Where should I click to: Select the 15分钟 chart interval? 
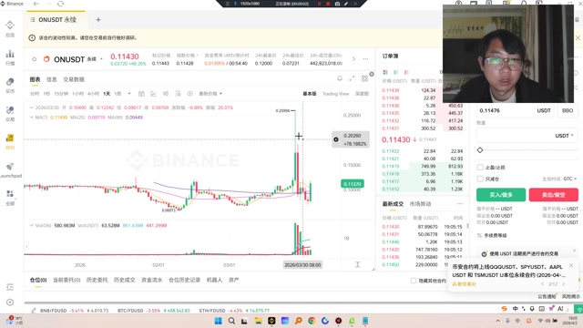pyautogui.click(x=61, y=94)
